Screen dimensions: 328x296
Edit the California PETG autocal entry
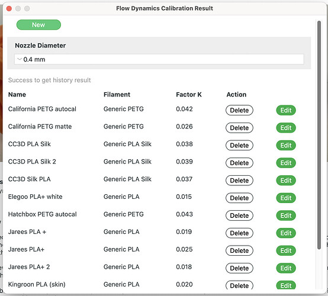point(286,110)
